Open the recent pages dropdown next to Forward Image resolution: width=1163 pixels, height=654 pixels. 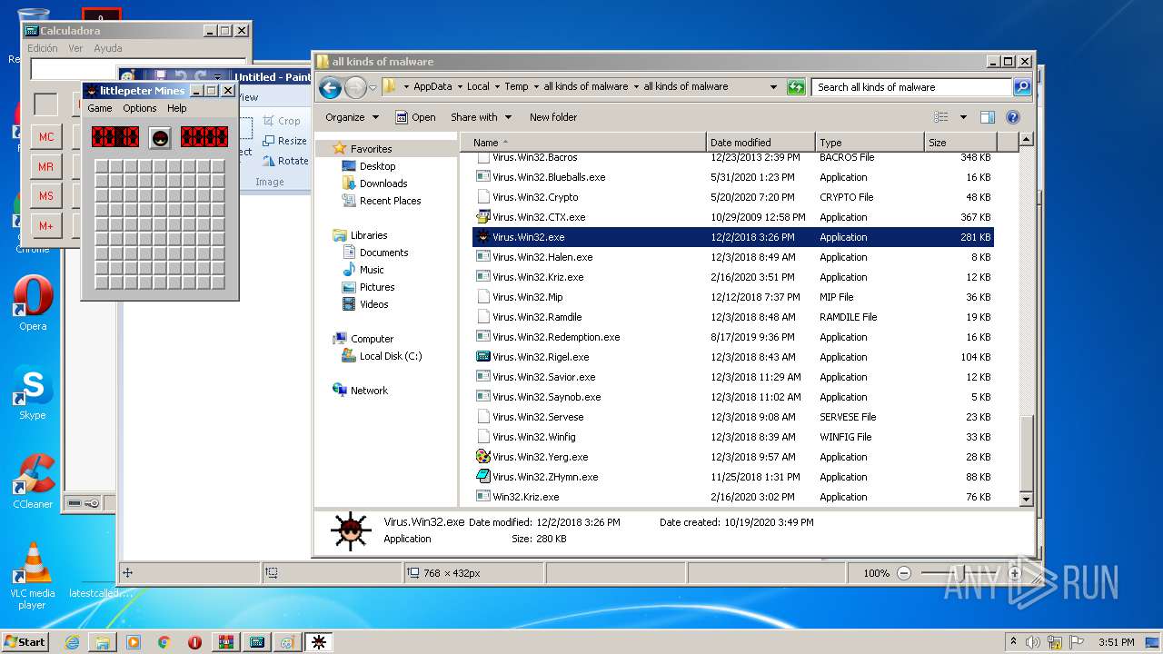pyautogui.click(x=373, y=88)
